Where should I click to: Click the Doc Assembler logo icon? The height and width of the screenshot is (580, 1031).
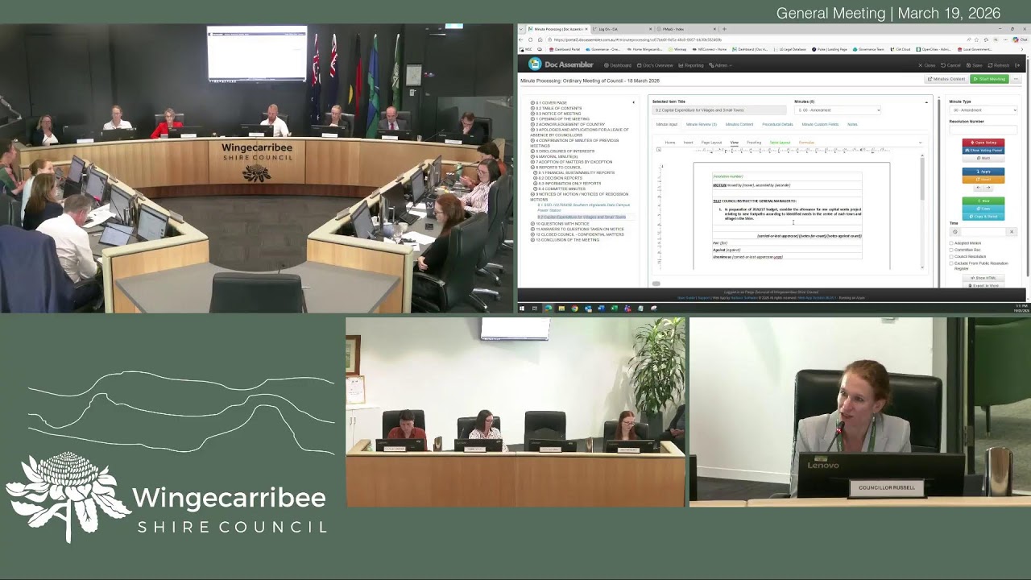pos(535,64)
